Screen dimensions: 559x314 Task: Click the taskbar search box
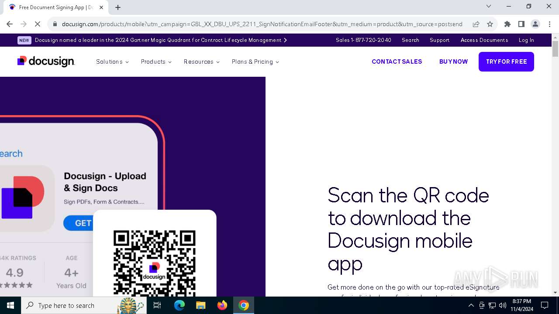[84, 305]
